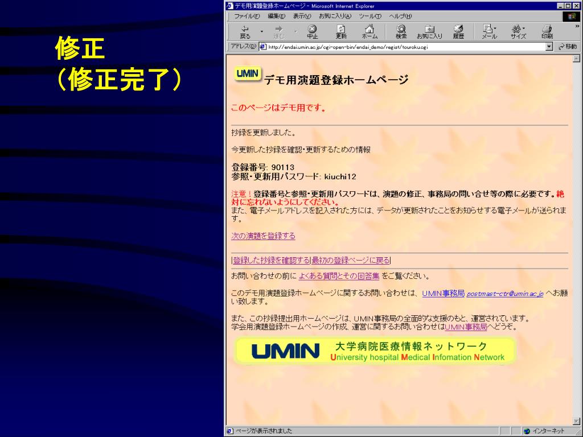Expand the Back button history dropdown arrow
583x437 pixels.
click(x=262, y=32)
